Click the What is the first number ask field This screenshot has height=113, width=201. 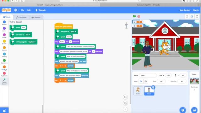point(69,61)
